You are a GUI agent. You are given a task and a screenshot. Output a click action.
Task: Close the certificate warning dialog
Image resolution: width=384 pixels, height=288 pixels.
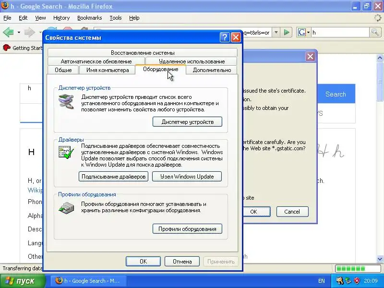tap(310, 57)
